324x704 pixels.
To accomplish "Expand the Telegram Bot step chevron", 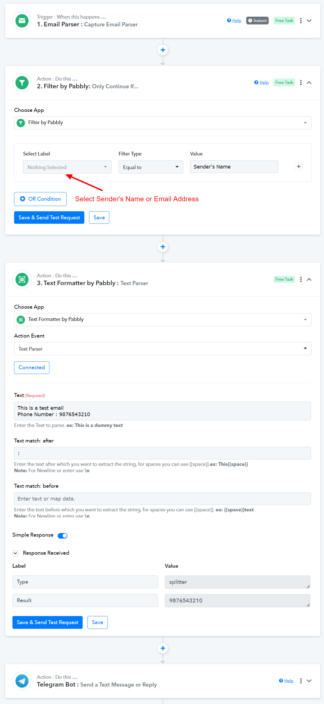I will (309, 681).
